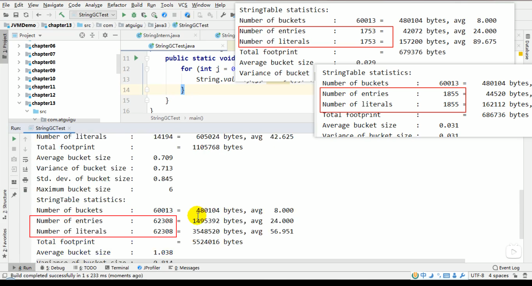Open the 5: Debug tool window
The height and width of the screenshot is (286, 532).
(x=52, y=268)
